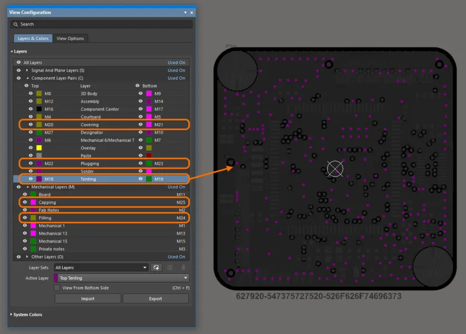This screenshot has width=466, height=334.
Task: Enable View From Bottom Side
Action: coord(57,288)
